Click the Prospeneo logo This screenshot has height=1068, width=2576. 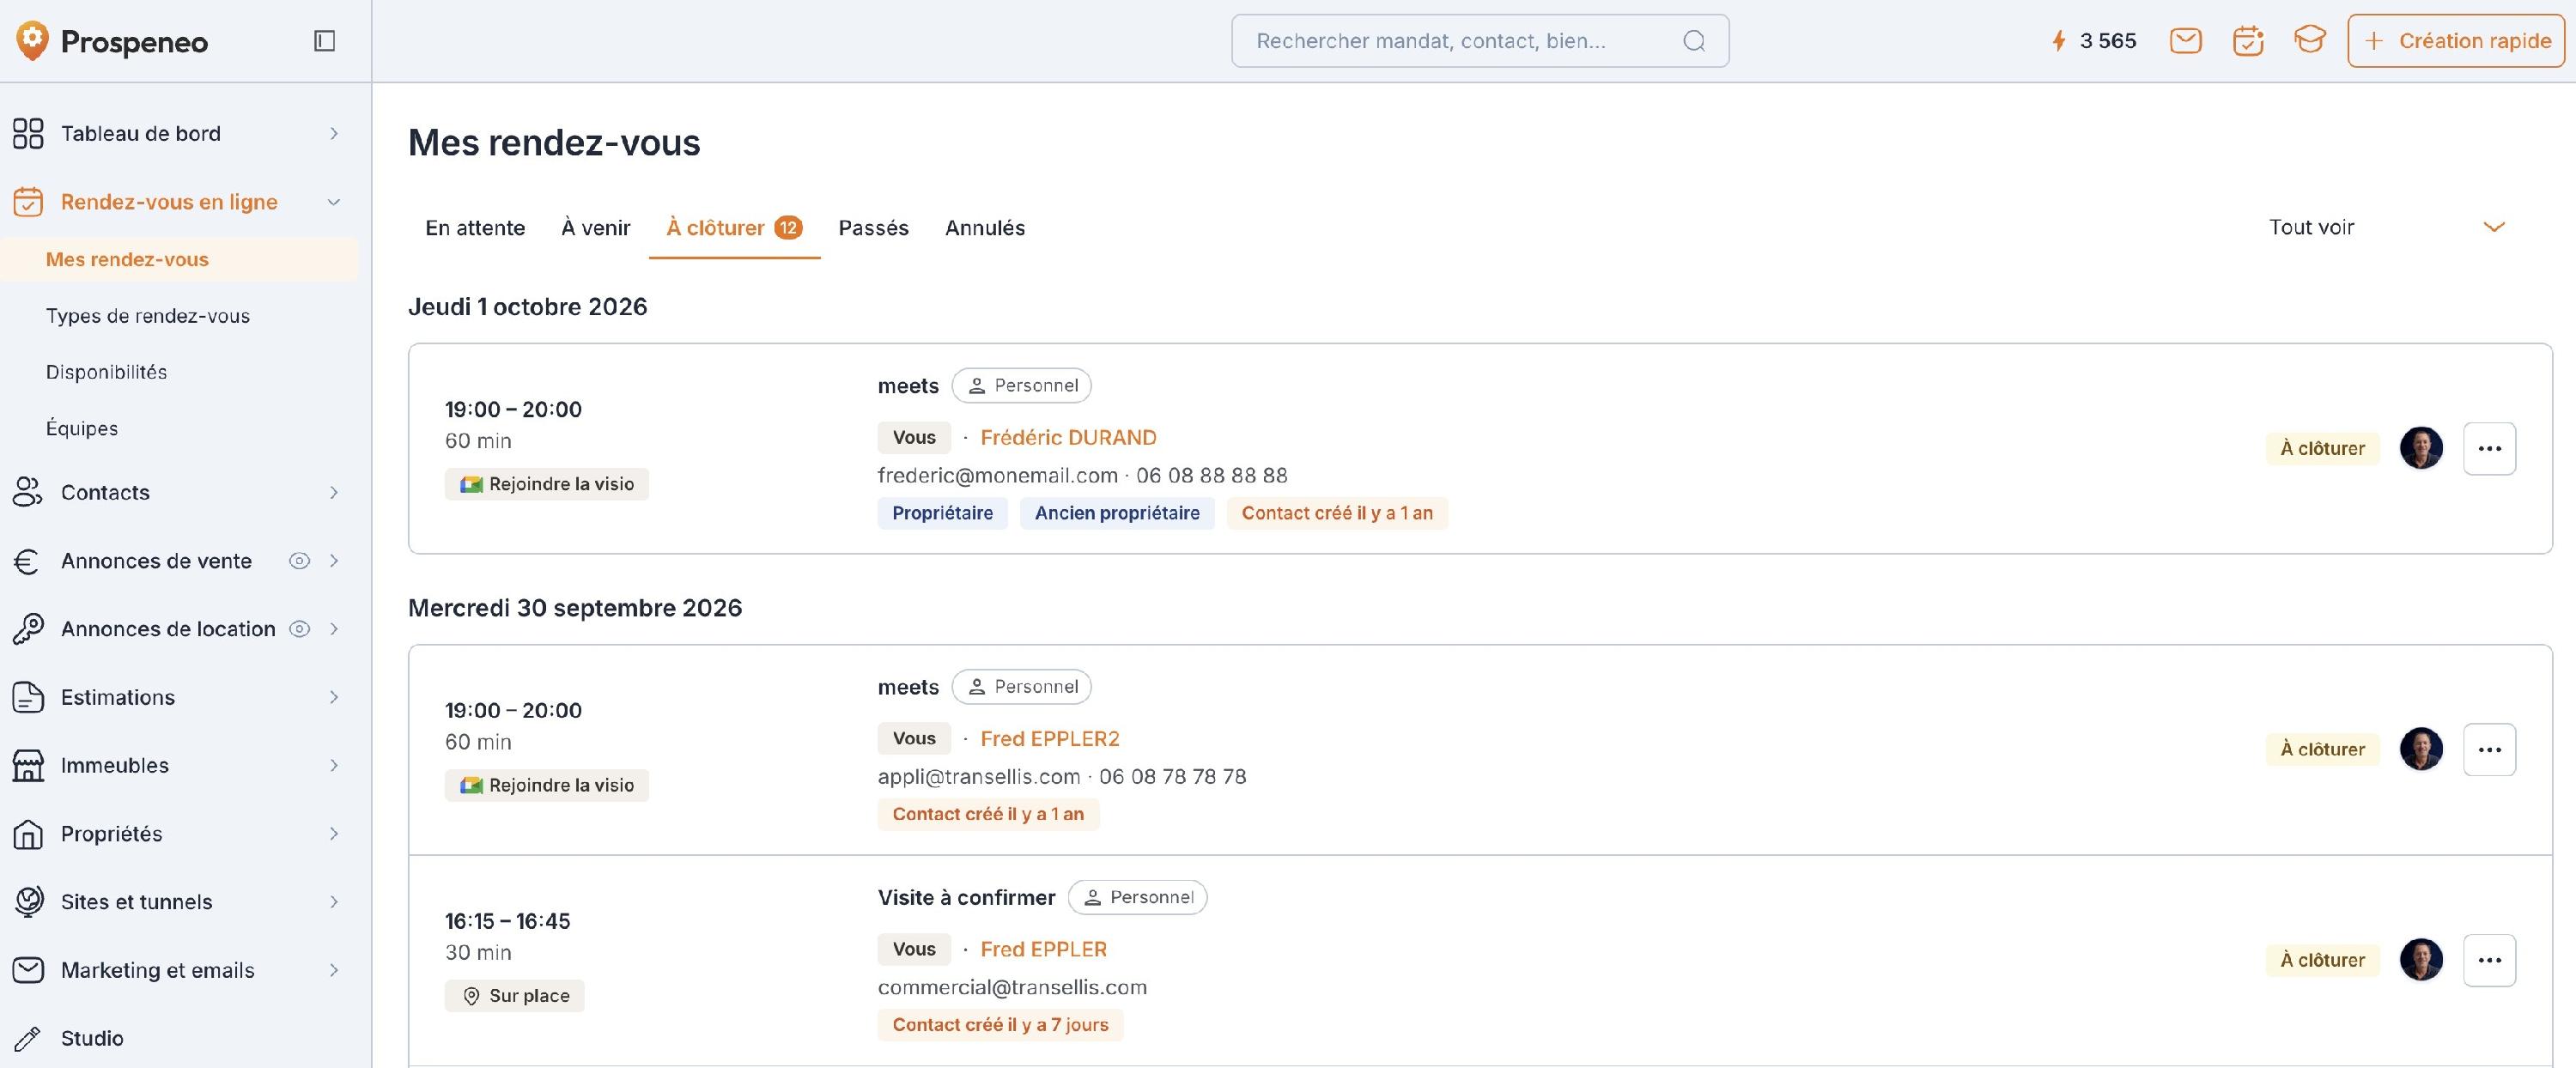point(112,41)
